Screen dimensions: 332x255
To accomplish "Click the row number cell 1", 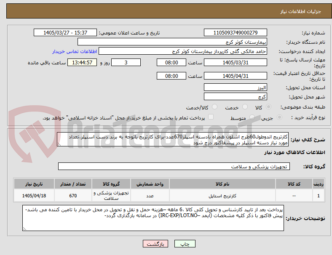I will click(318, 196).
